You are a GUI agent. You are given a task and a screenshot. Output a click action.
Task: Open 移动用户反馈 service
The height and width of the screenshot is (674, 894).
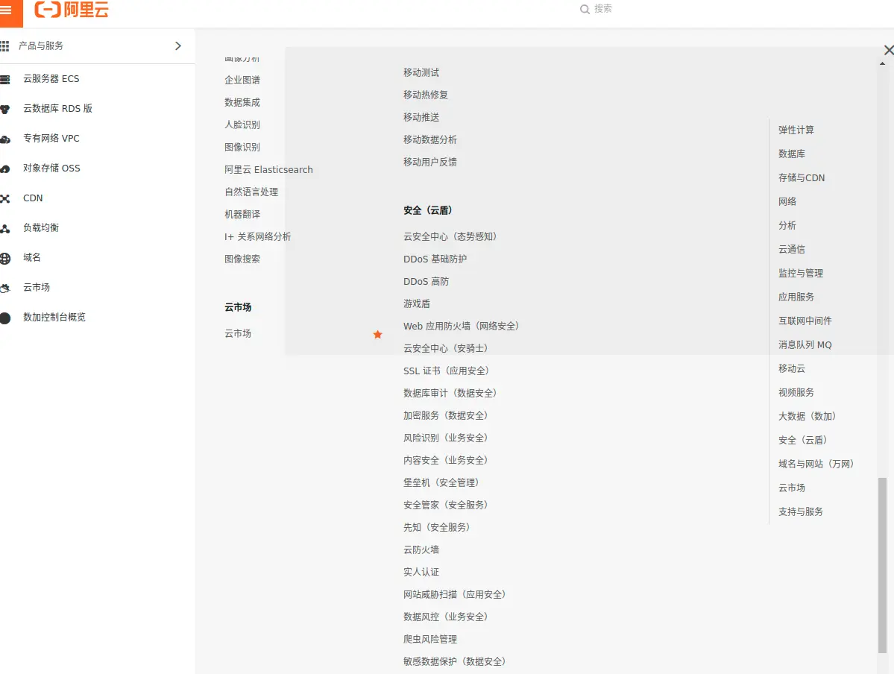(430, 162)
